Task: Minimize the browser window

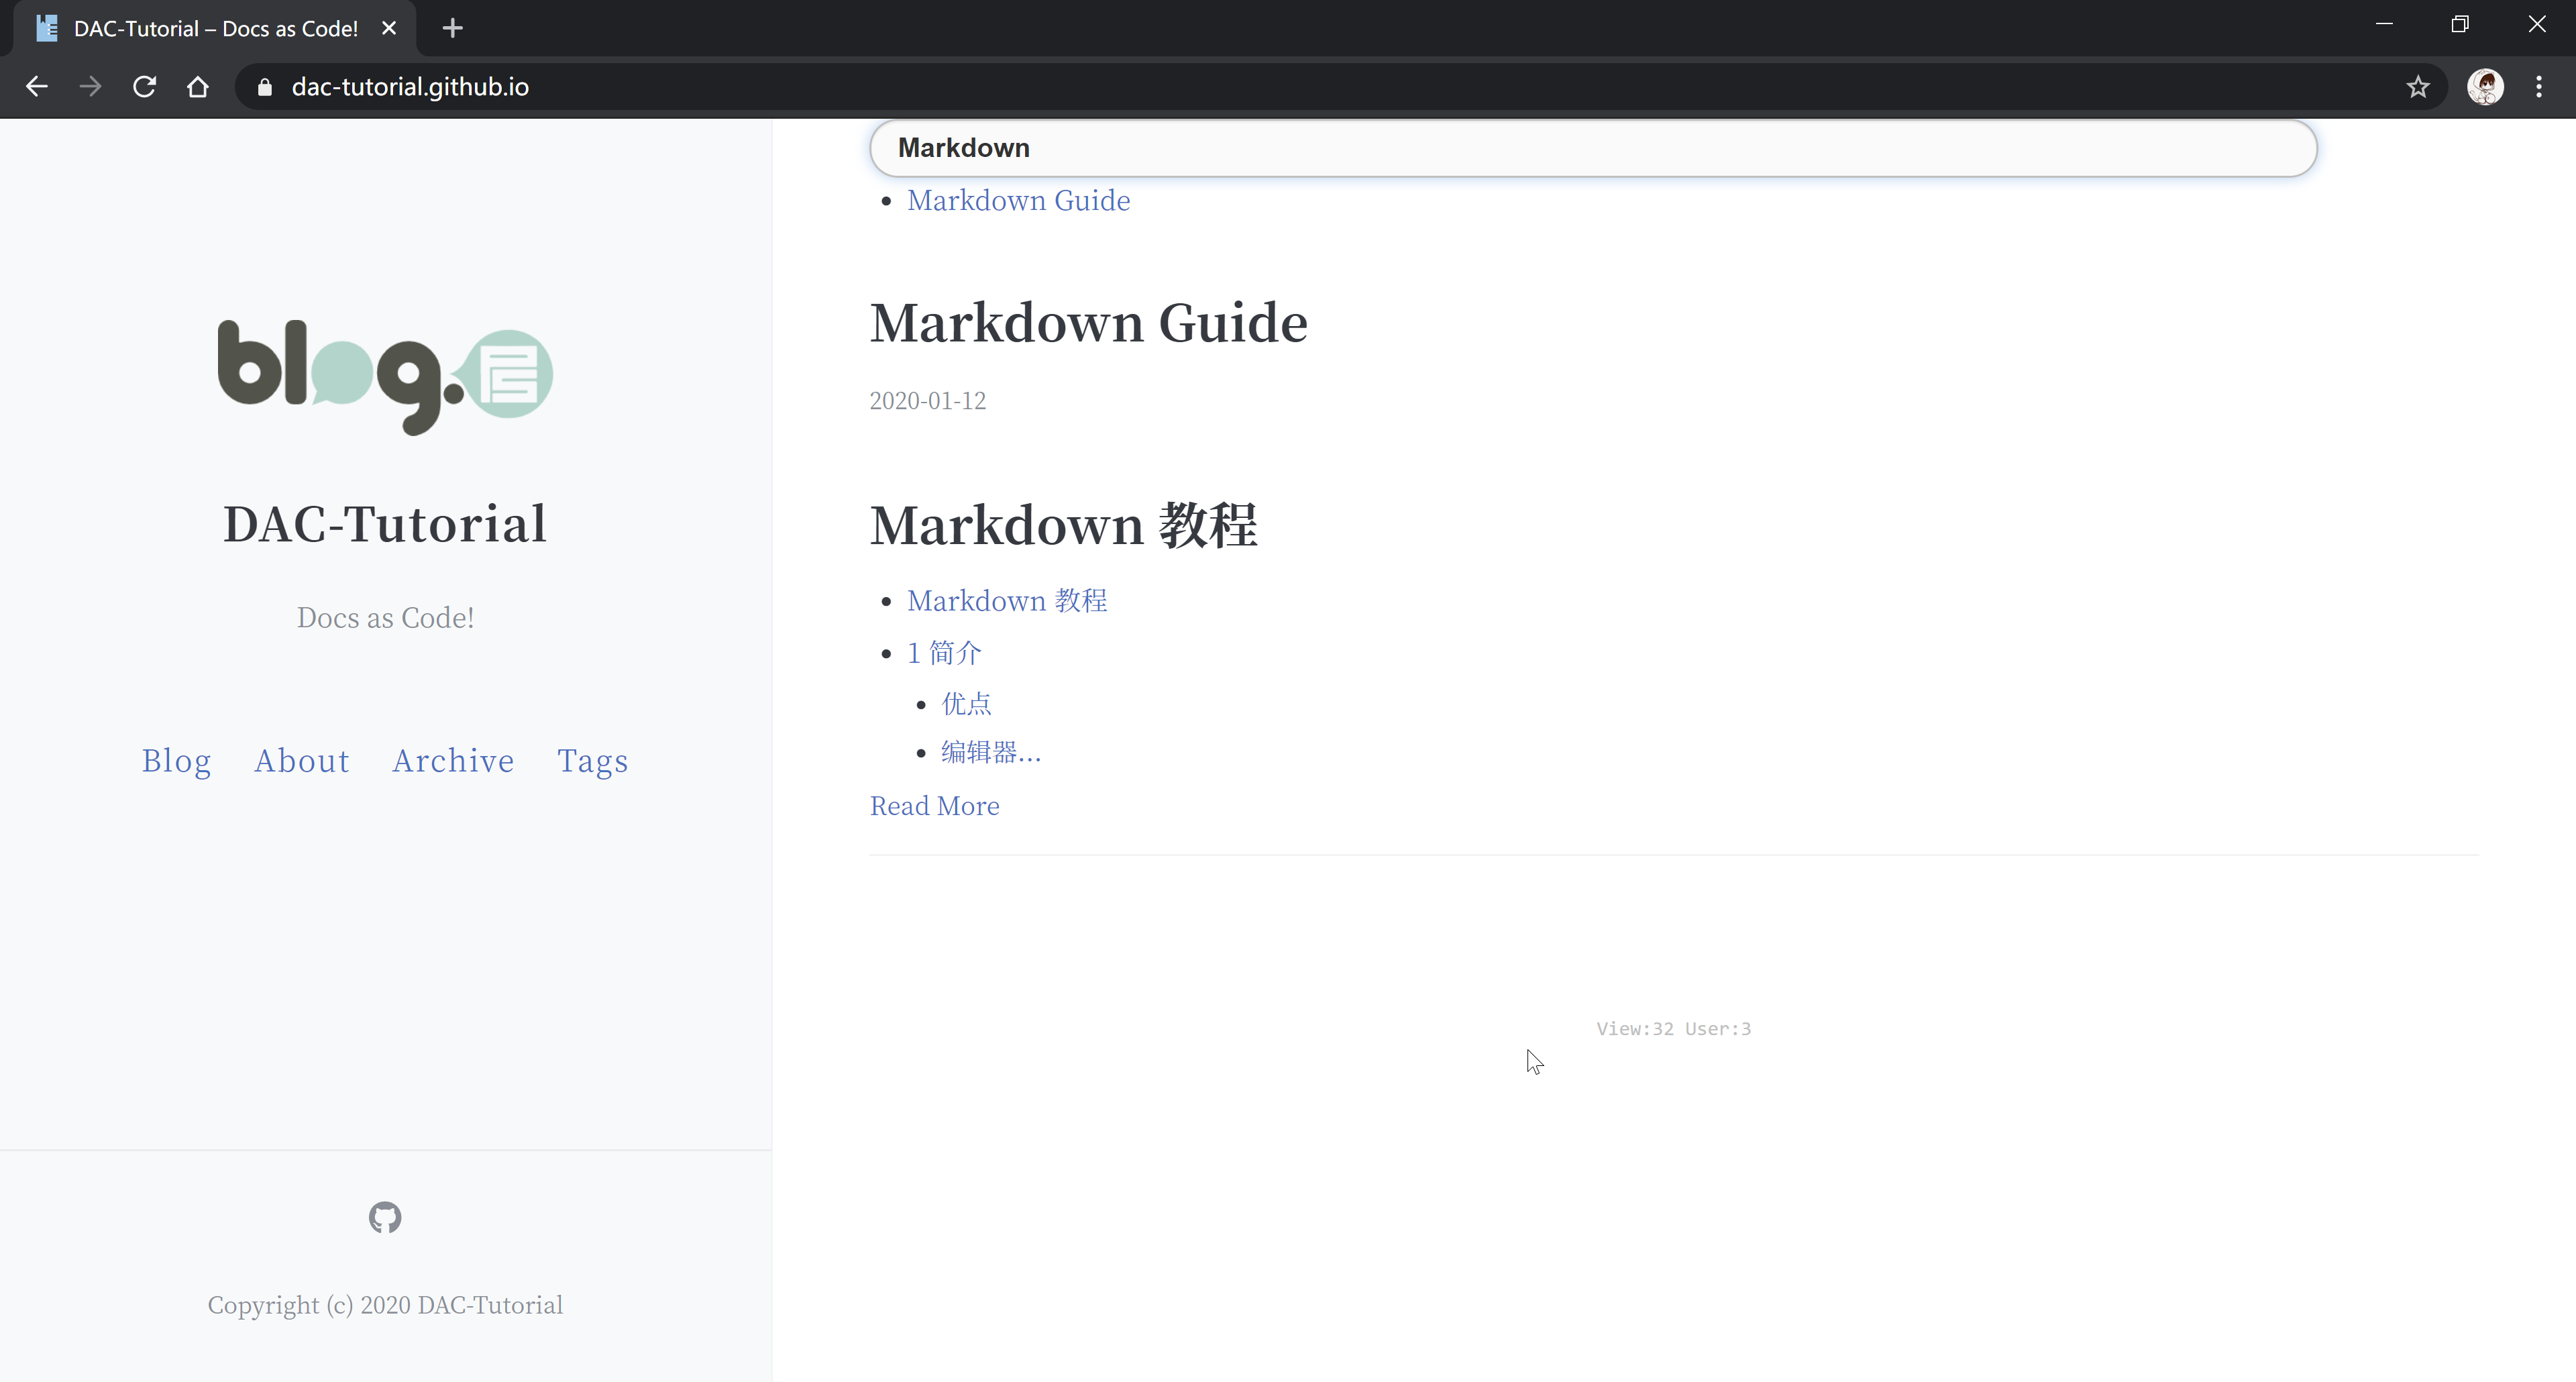Action: click(x=2384, y=24)
